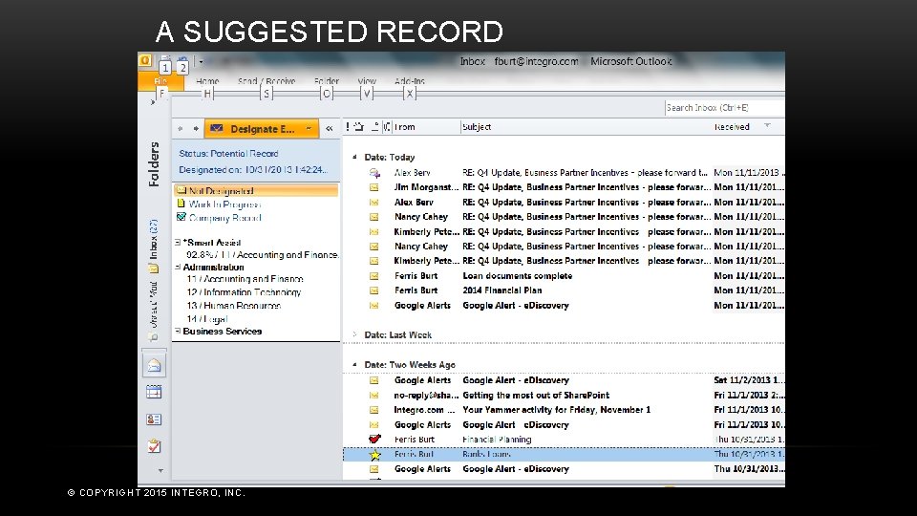
Task: Check the Company Record option
Action: (219, 218)
